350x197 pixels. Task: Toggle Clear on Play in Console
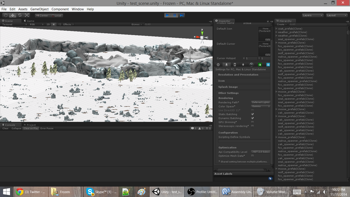click(x=31, y=128)
